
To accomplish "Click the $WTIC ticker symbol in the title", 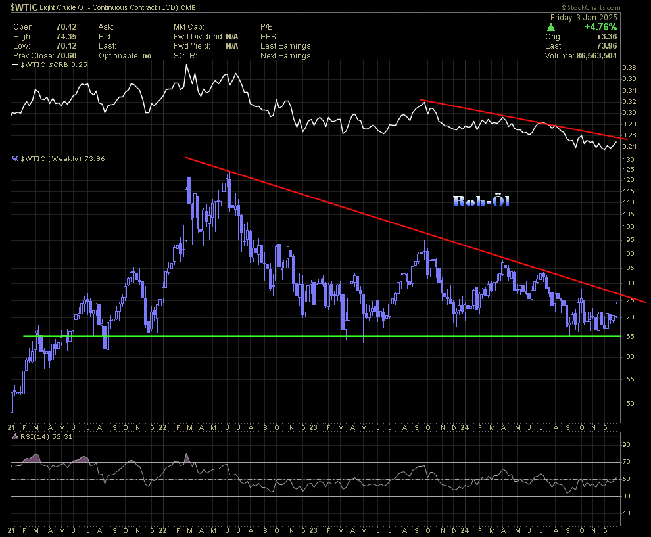I will click(x=24, y=7).
